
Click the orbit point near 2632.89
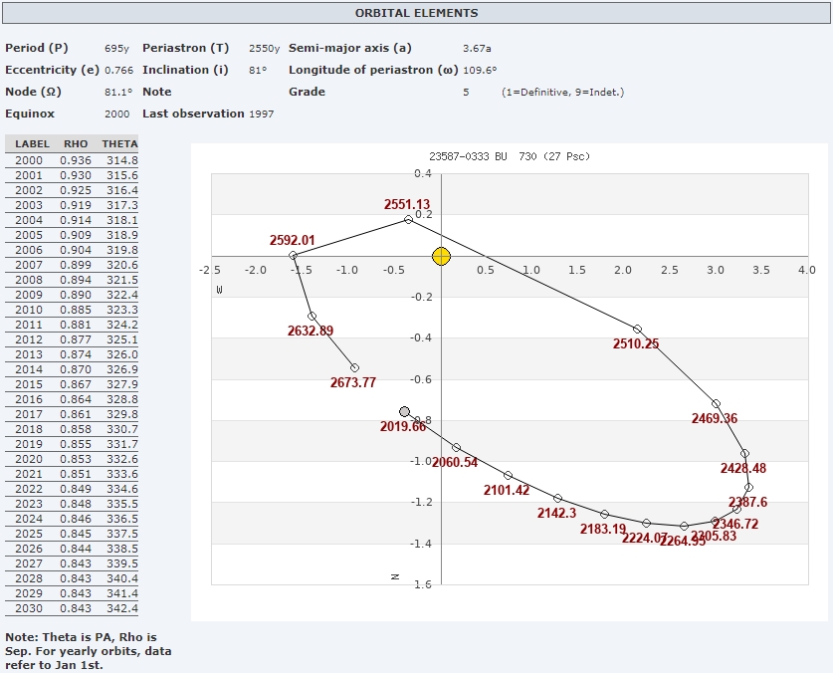(312, 317)
